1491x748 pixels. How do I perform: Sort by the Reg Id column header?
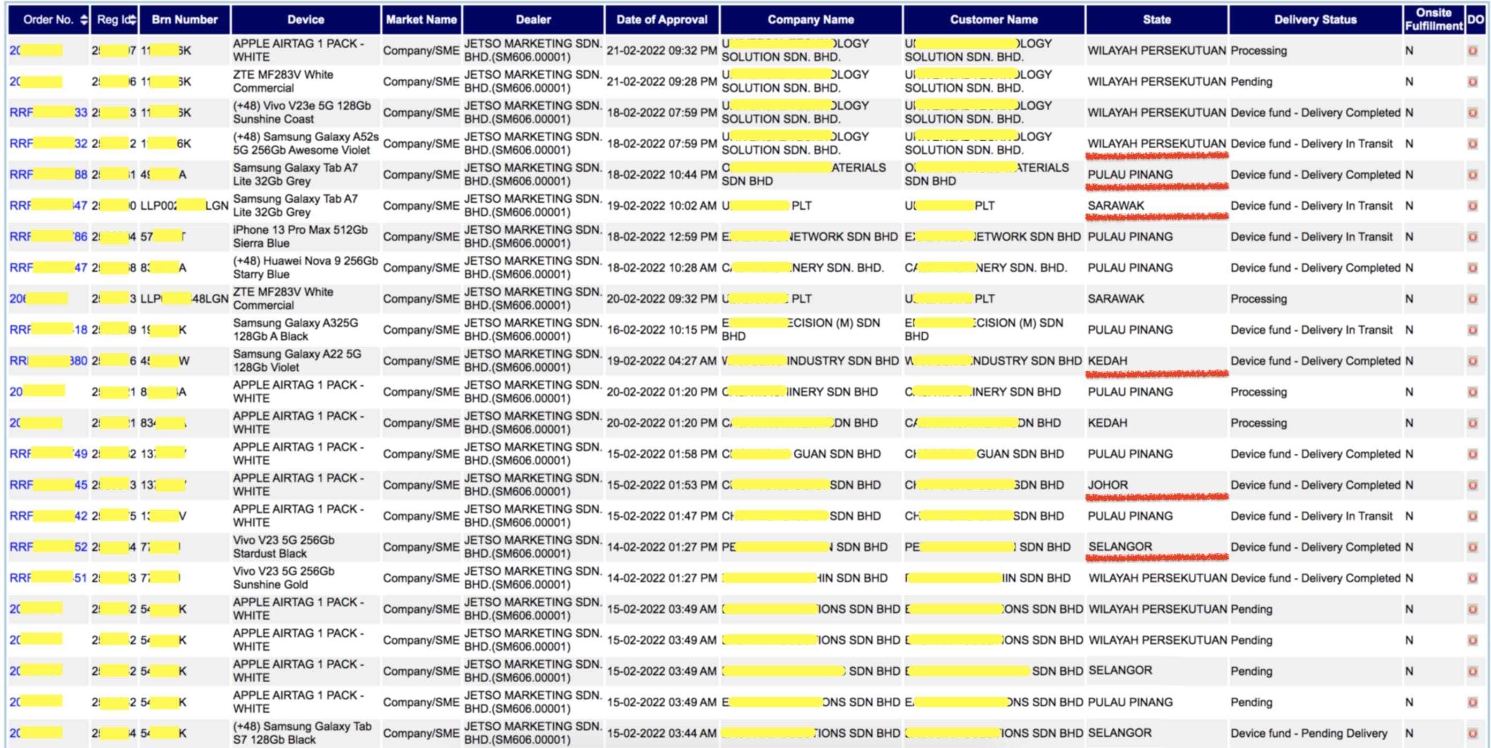click(115, 20)
